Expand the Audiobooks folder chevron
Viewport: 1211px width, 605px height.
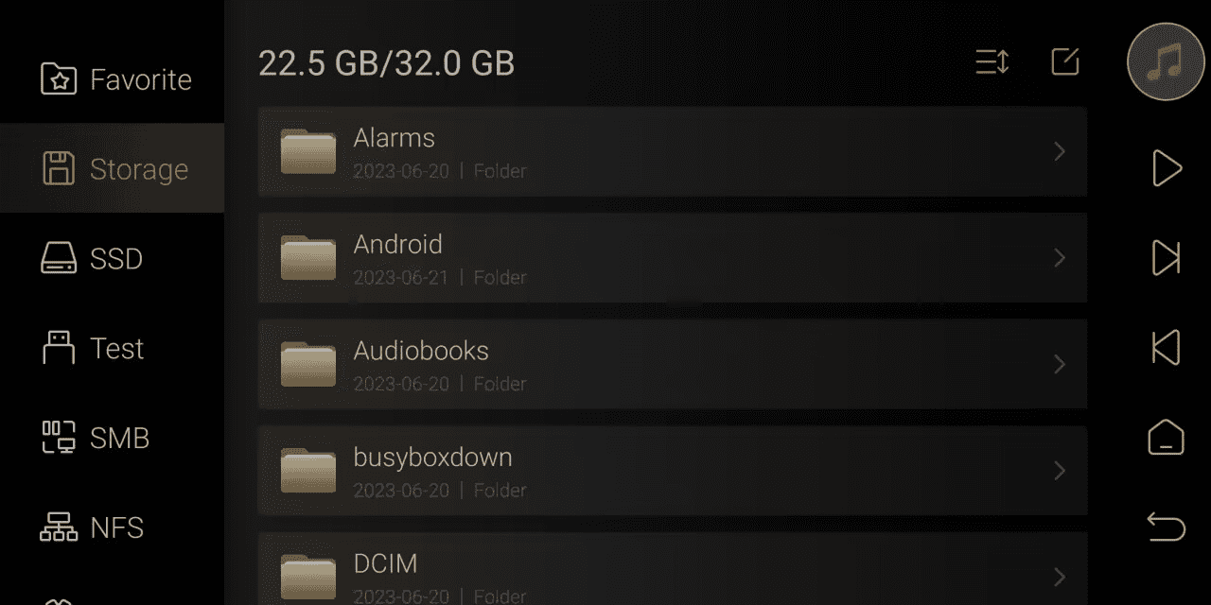[1060, 364]
